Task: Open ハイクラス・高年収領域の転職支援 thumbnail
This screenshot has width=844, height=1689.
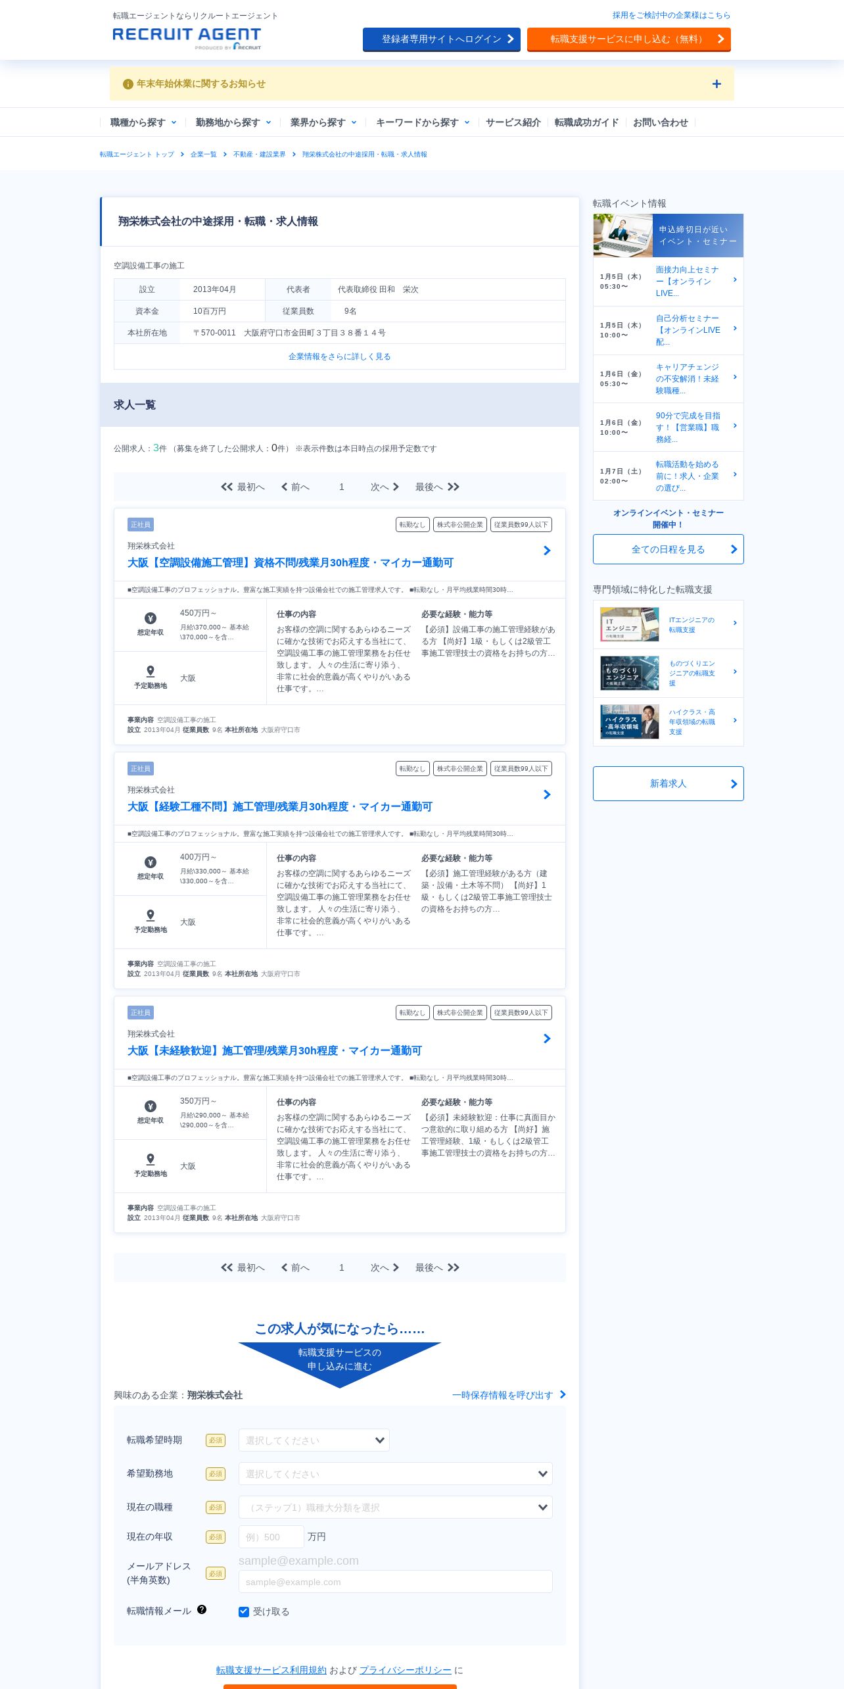Action: [630, 722]
